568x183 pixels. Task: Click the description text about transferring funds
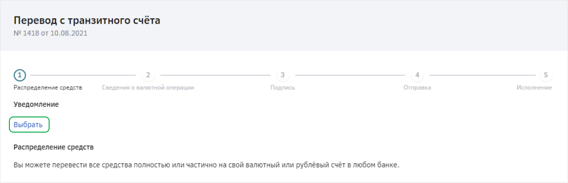(206, 165)
